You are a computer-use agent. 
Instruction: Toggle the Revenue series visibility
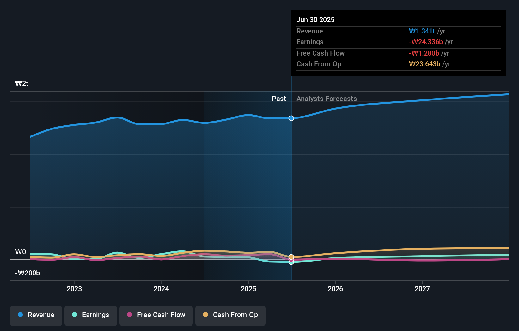point(36,315)
